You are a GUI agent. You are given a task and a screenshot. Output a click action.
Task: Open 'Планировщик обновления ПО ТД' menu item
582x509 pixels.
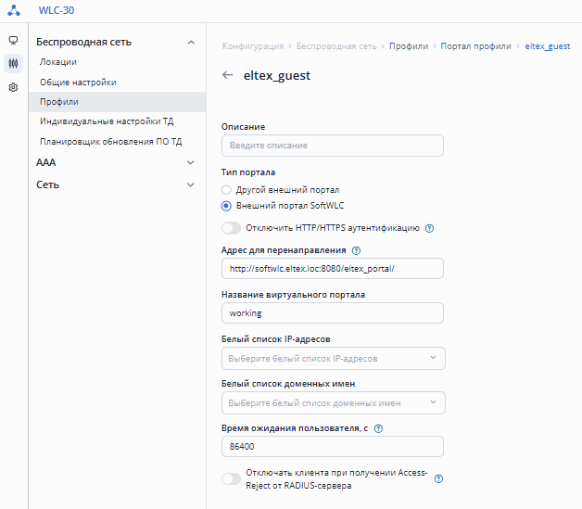(x=111, y=142)
